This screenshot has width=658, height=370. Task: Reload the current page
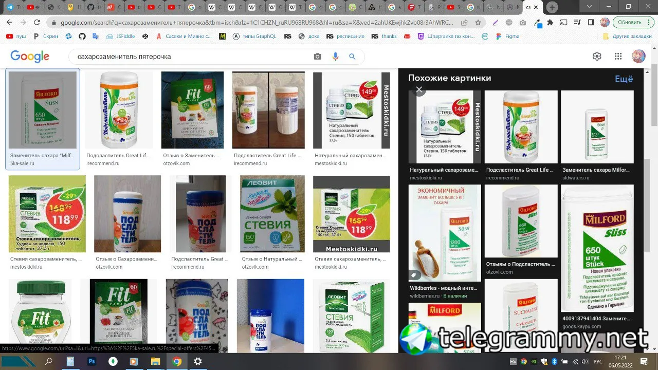(x=36, y=23)
